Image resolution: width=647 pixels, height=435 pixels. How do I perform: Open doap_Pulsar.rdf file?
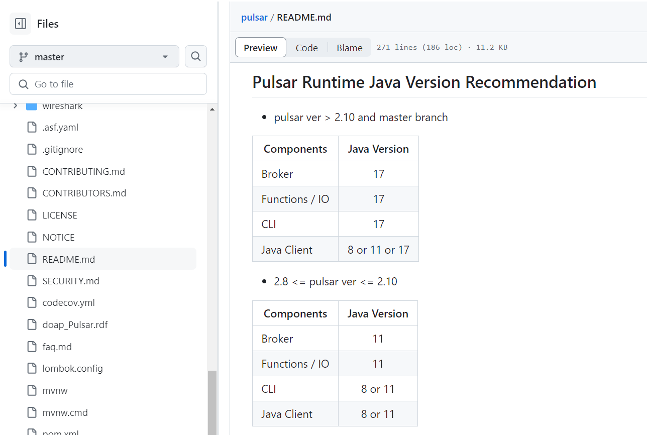coord(75,325)
